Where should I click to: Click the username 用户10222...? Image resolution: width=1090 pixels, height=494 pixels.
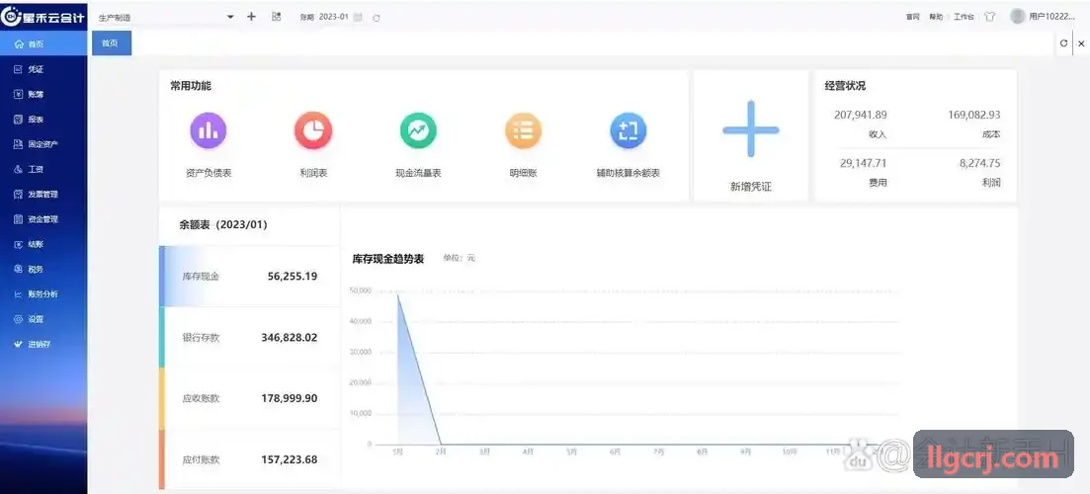point(1051,17)
